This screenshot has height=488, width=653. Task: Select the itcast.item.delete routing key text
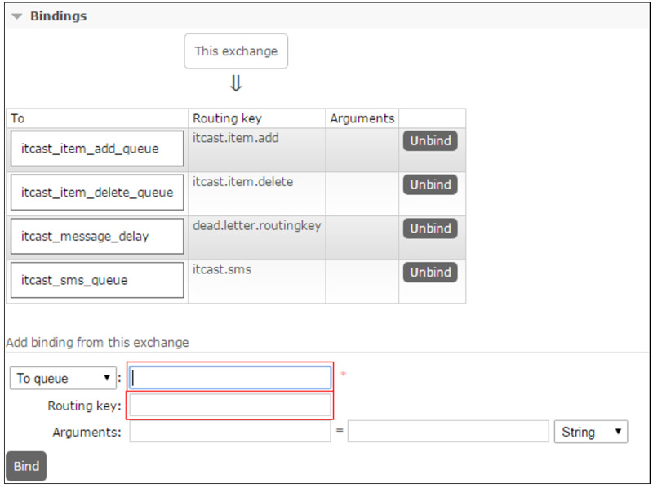242,181
